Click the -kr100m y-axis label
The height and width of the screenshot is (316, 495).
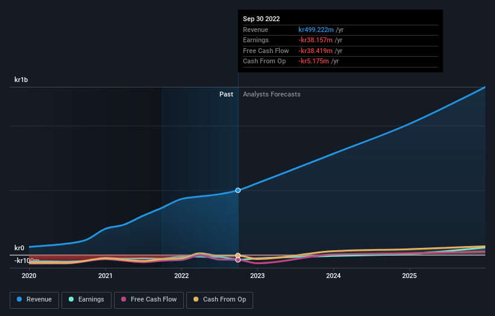(x=27, y=261)
